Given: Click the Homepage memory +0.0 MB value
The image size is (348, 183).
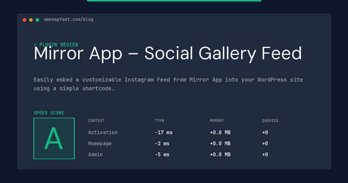Looking at the screenshot, I should [x=220, y=143].
